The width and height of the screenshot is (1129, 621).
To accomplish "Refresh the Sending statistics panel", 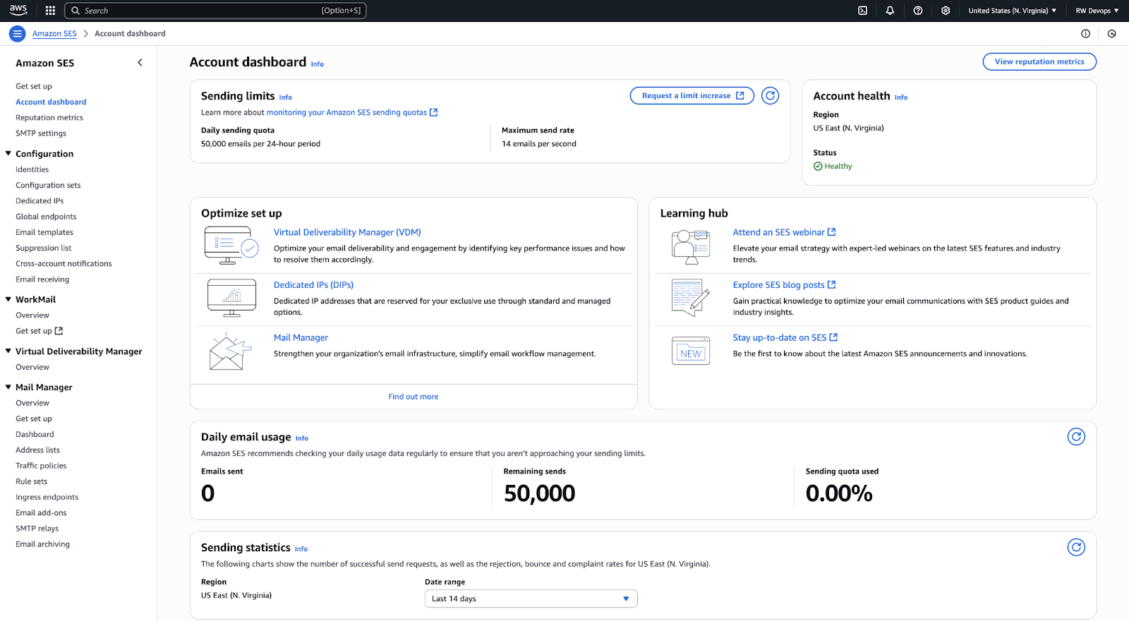I will 1075,548.
